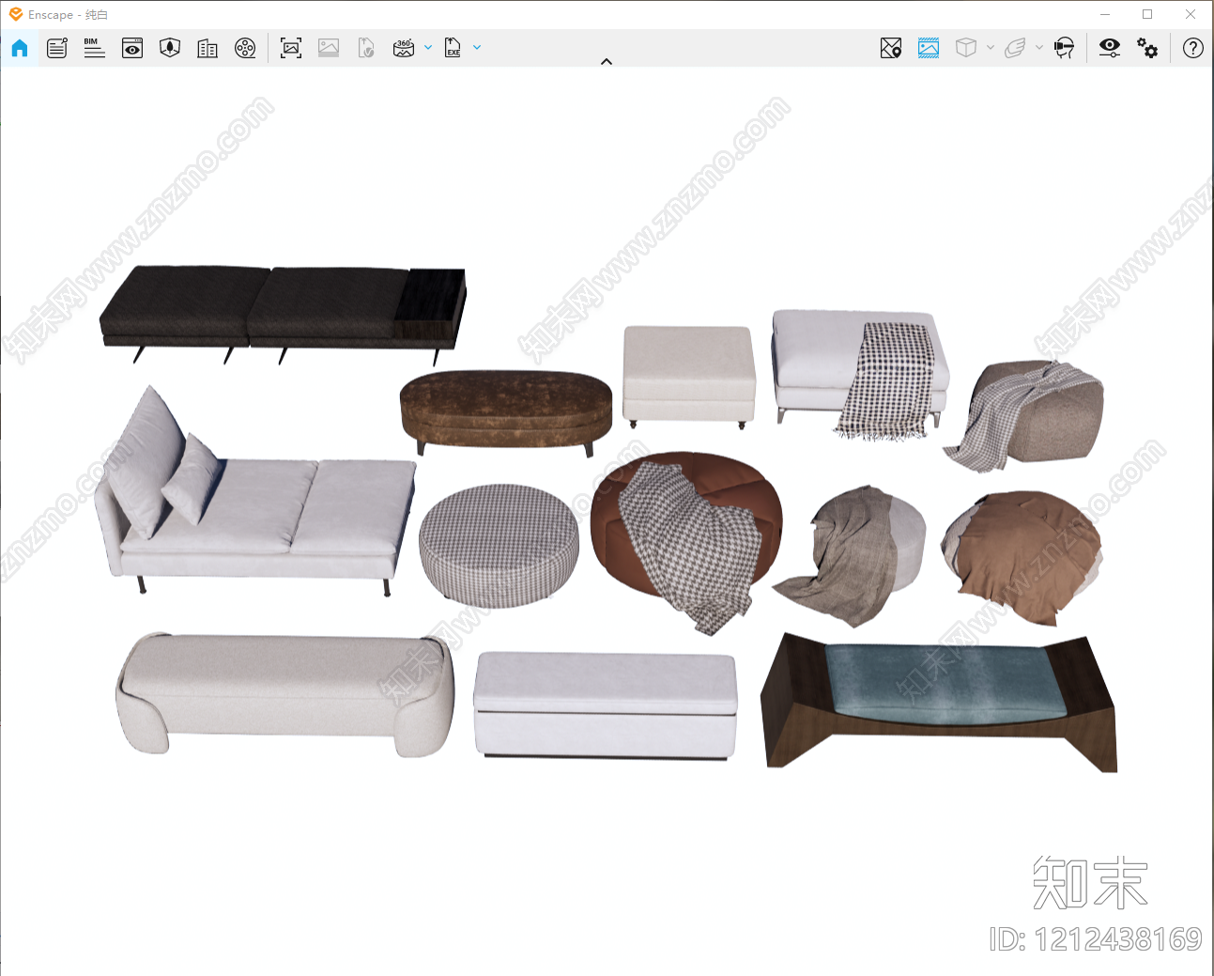Click the fly/walk wing navigation icon

tap(1015, 48)
